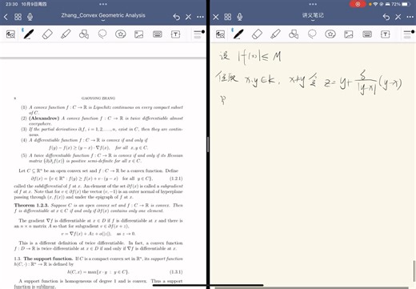The height and width of the screenshot is (289, 416).
Task: Tap the battery status indicator
Action: 406,4
